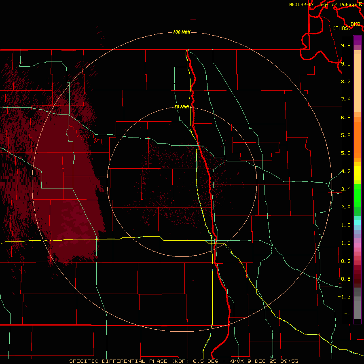Click the 0.2 scale value
The height and width of the screenshot is (364, 364).
[346, 261]
